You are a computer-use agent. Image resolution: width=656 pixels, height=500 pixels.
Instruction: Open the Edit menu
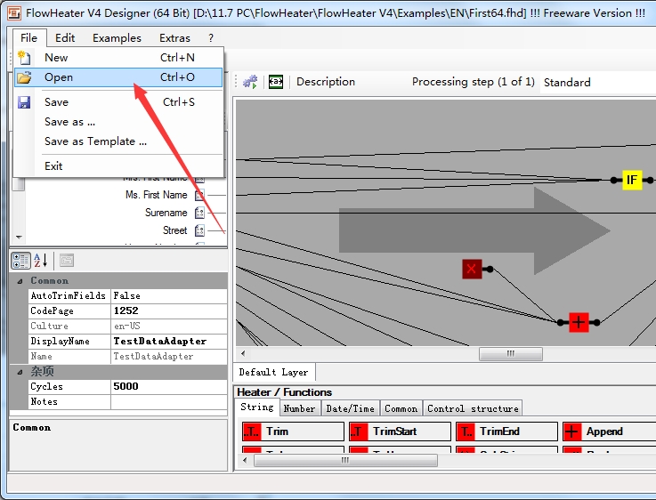coord(65,38)
